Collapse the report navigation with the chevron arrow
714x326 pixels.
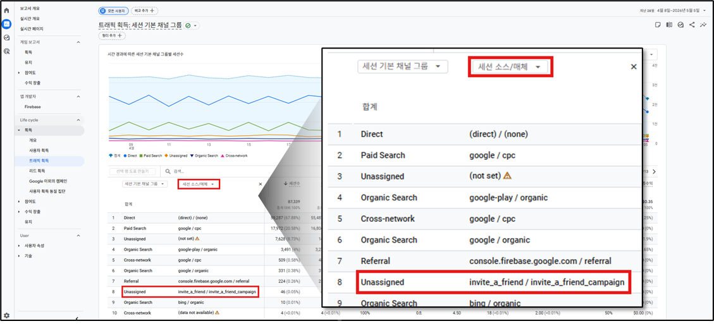click(x=77, y=318)
